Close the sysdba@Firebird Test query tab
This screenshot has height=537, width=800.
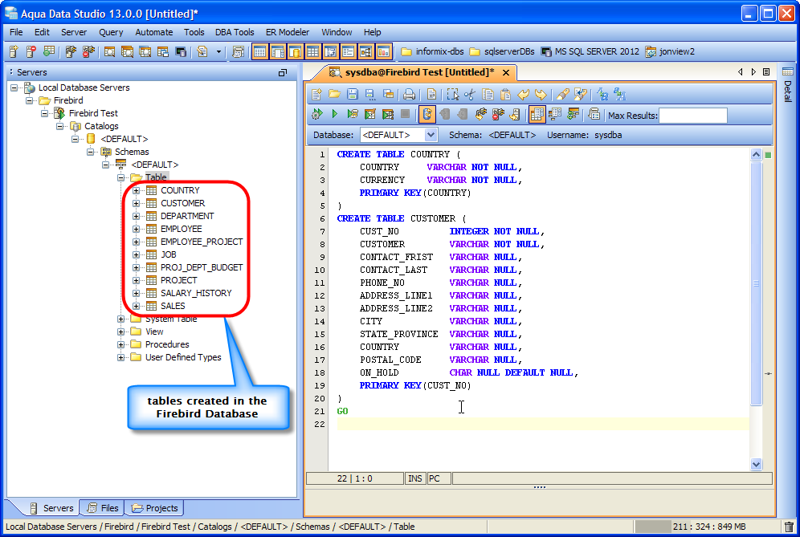point(506,72)
